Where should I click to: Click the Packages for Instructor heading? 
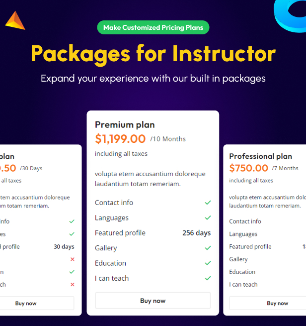pyautogui.click(x=153, y=53)
